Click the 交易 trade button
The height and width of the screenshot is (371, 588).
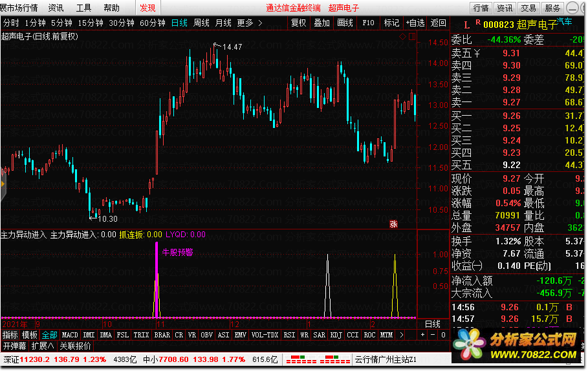528,8
